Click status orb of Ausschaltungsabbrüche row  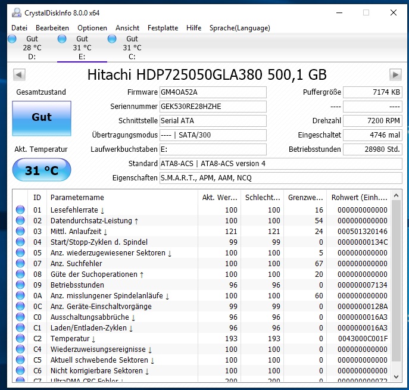pos(20,317)
